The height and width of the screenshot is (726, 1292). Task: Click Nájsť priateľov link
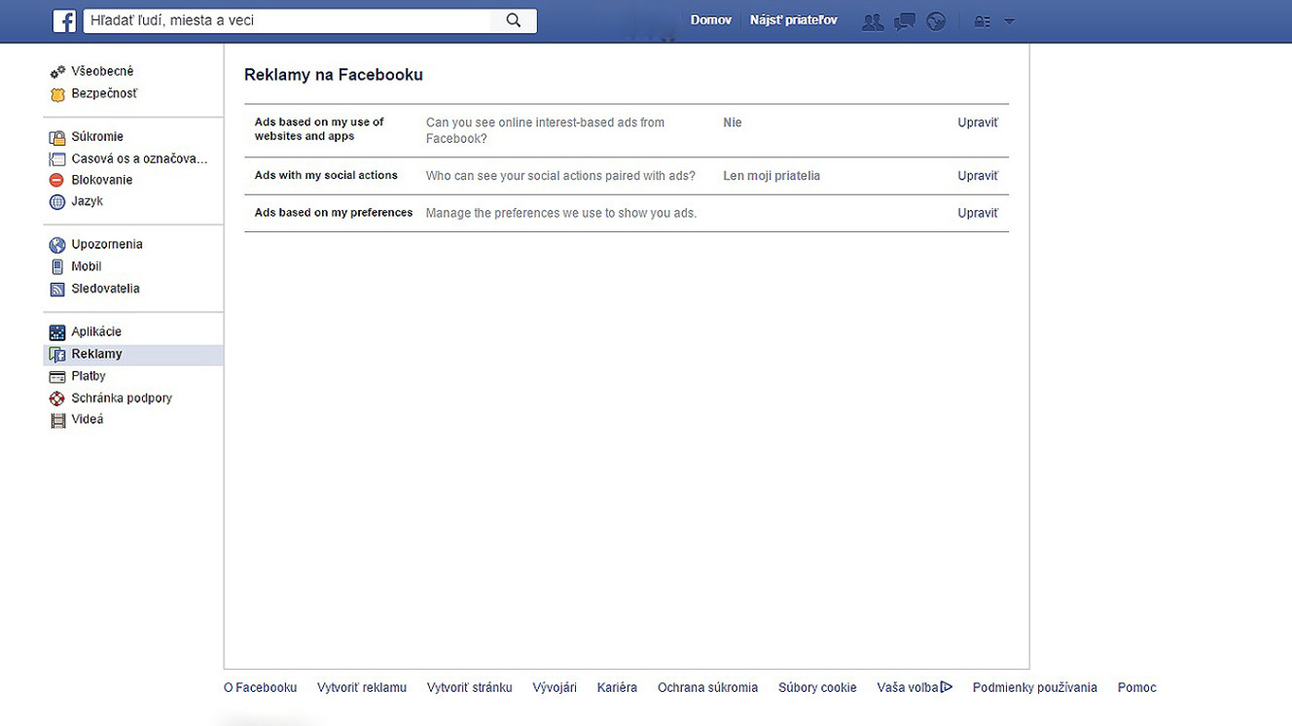(794, 20)
